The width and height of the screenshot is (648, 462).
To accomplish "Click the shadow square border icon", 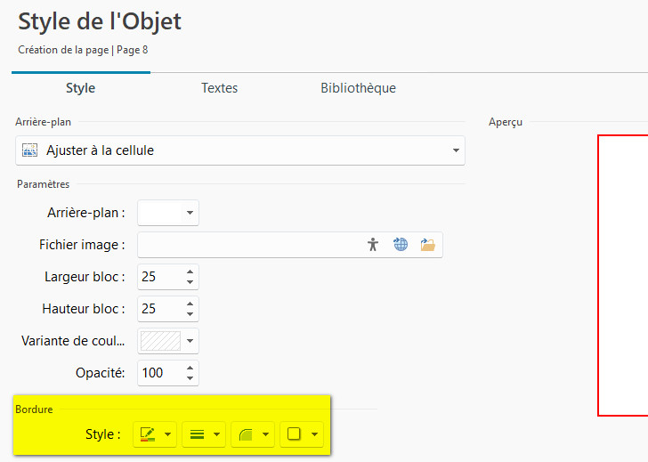I will coord(295,434).
